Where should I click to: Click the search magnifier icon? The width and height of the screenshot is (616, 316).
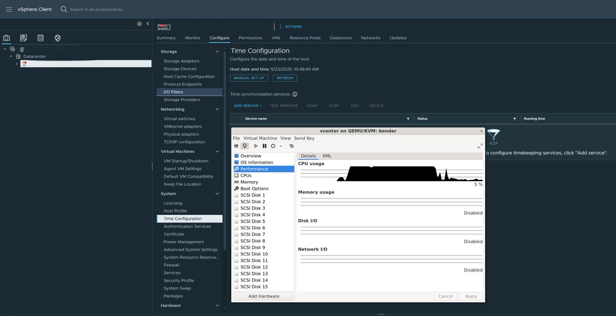pos(64,9)
